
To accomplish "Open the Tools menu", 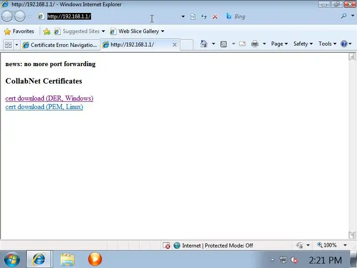I will tap(327, 44).
